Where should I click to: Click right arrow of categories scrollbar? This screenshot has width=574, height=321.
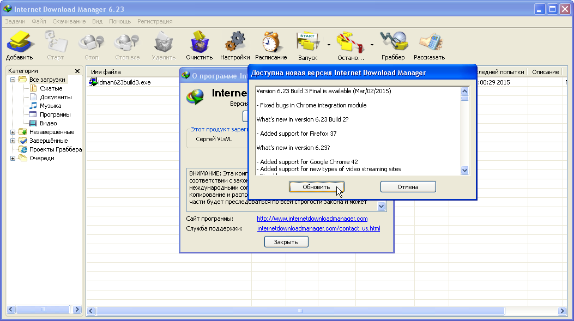pyautogui.click(x=77, y=310)
